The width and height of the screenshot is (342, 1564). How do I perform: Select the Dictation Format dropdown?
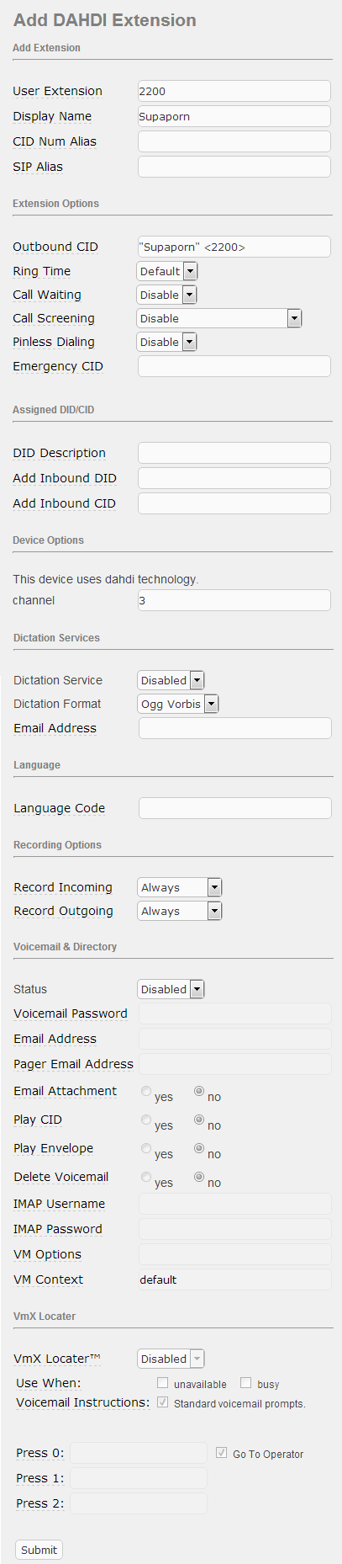[178, 704]
